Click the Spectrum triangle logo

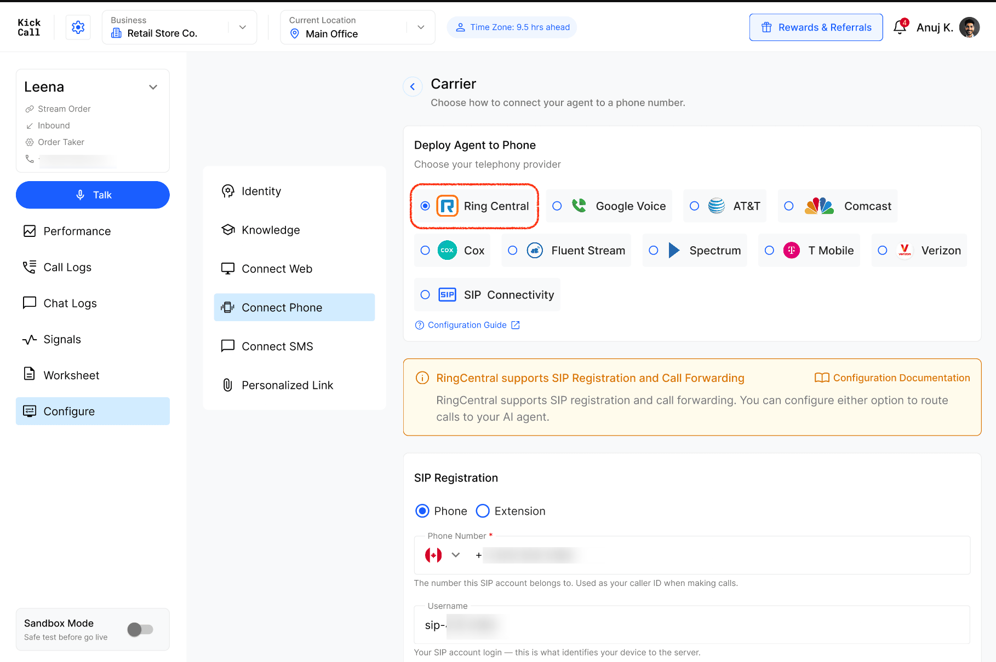674,250
